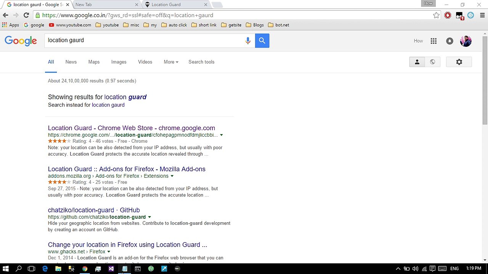Viewport: 488px width, 274px height.
Task: Reload the current page
Action: (x=26, y=15)
